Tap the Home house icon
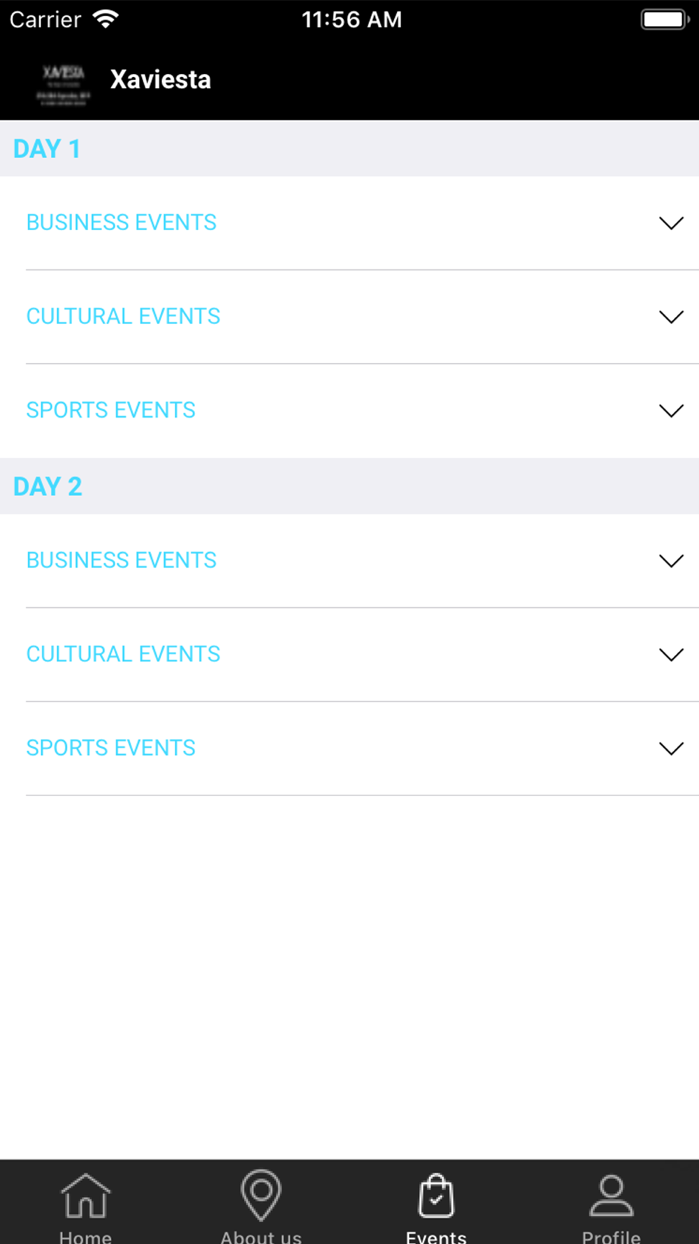 (x=85, y=1196)
